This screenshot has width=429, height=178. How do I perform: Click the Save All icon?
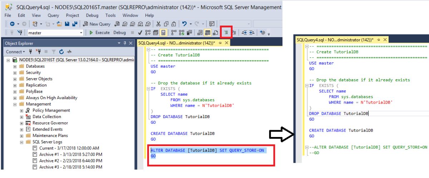75,24
